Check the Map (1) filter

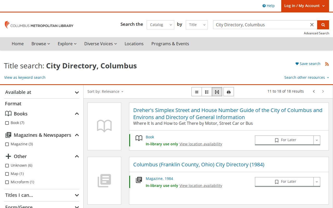click(x=7, y=174)
